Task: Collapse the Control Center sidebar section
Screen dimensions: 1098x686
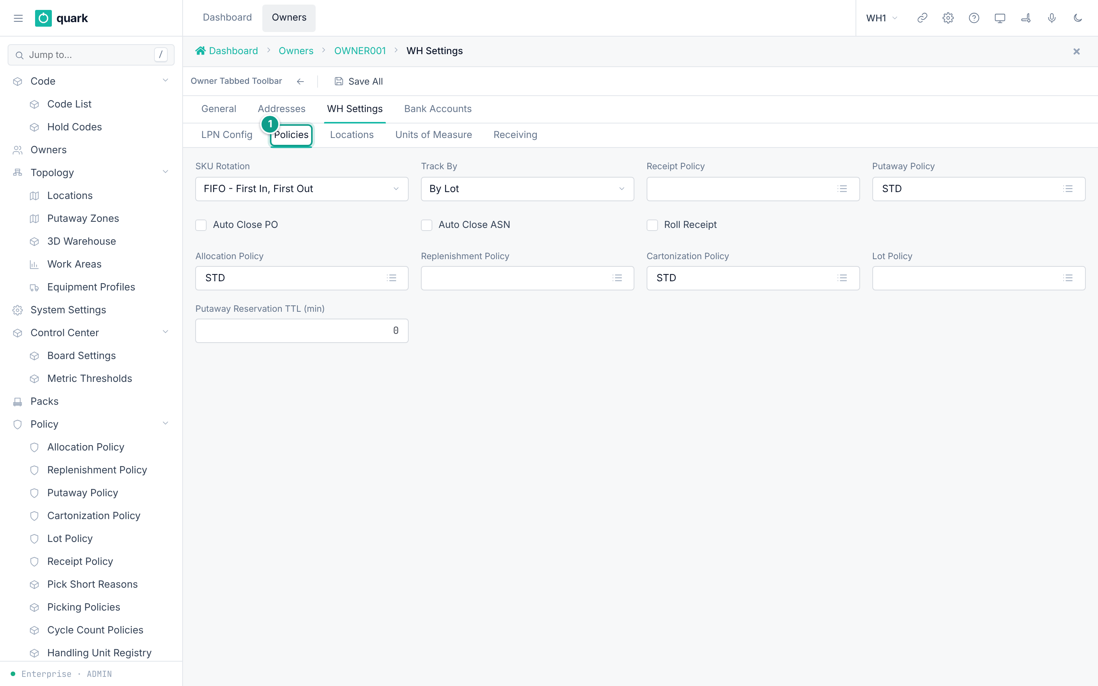Action: (x=165, y=332)
